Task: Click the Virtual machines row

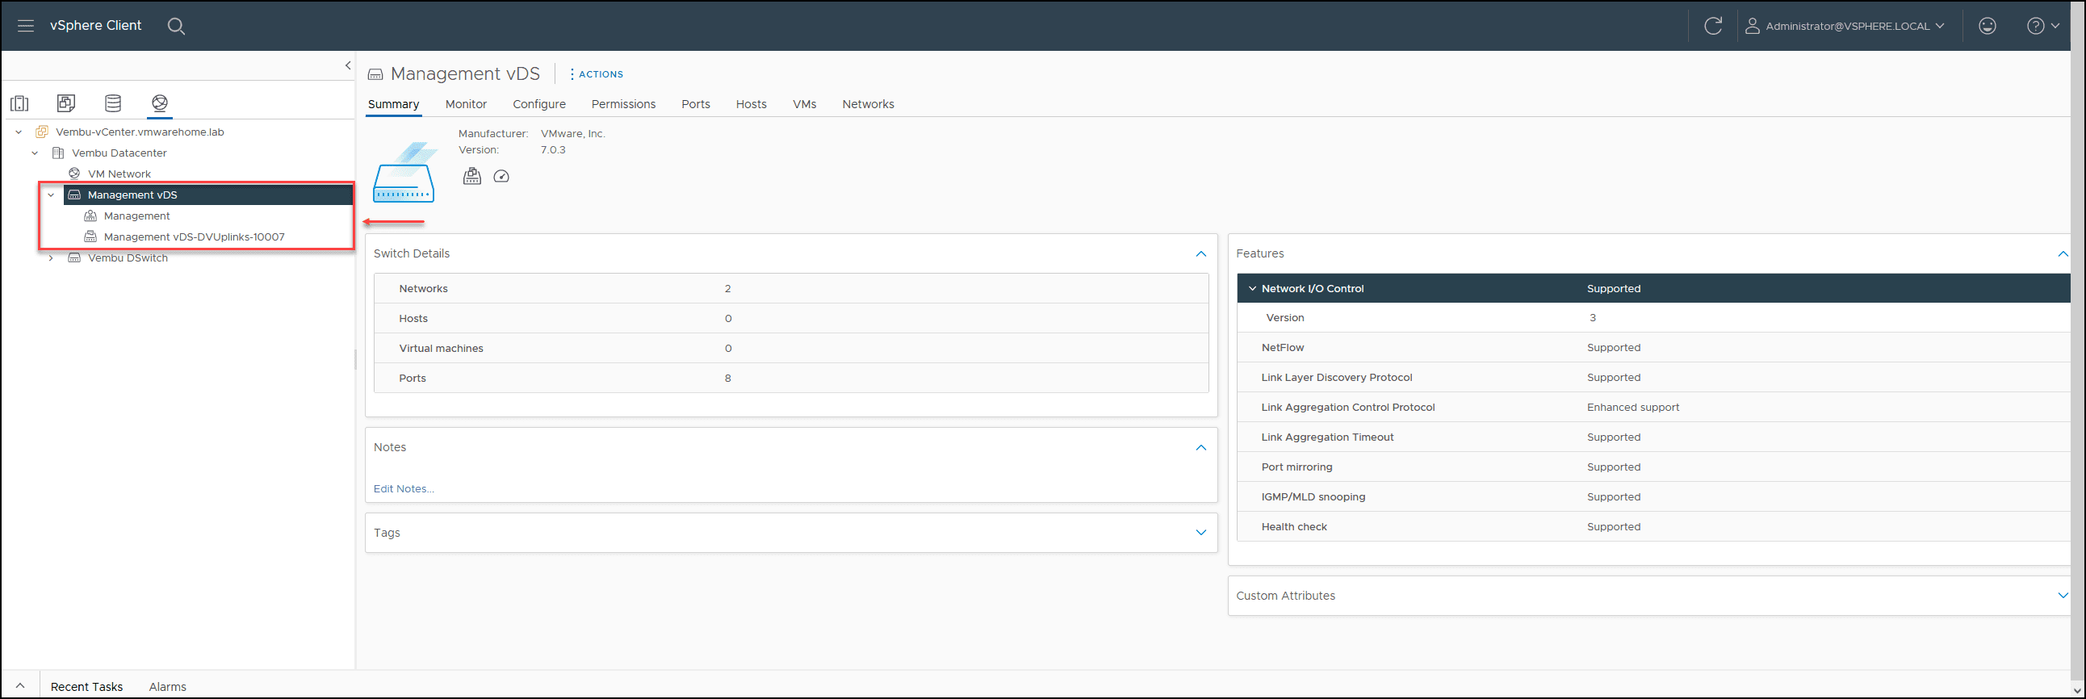Action: click(x=791, y=348)
